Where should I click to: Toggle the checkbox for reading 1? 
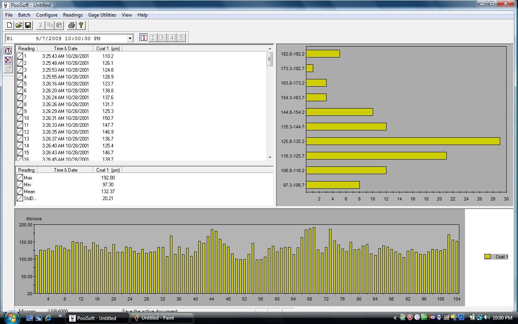pyautogui.click(x=20, y=56)
